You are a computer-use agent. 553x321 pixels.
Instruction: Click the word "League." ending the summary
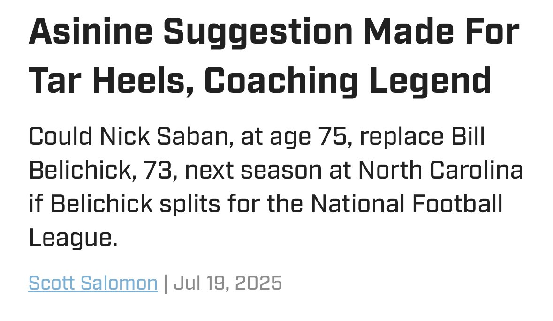(72, 238)
